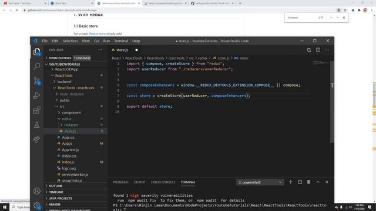Expand the component folder
Viewport: 376px width, 211px height.
pos(71,113)
